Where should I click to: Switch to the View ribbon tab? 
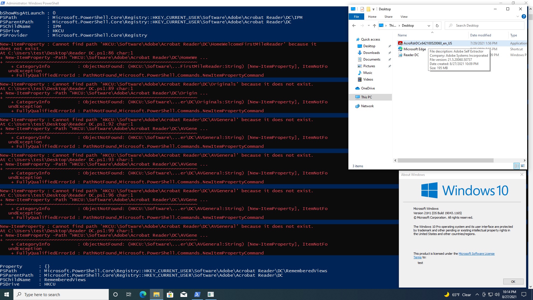point(404,17)
